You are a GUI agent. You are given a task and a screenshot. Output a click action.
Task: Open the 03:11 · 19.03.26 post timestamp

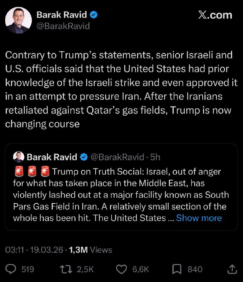[34, 250]
